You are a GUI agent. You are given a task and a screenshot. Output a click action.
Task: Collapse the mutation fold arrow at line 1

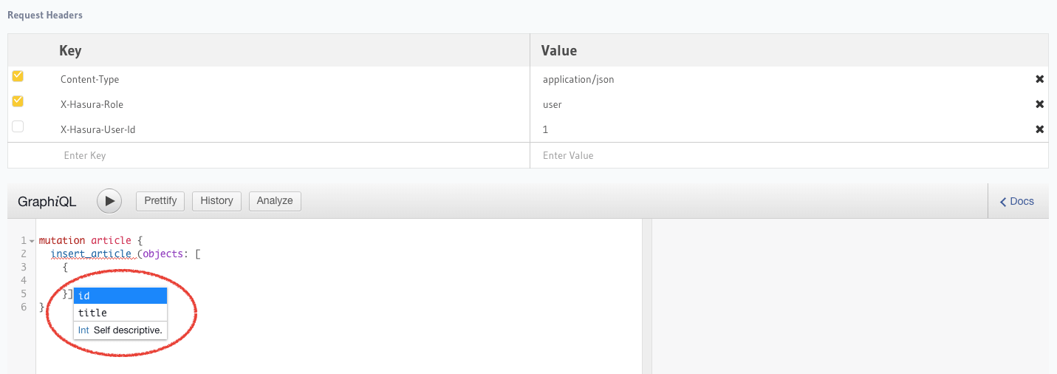point(32,241)
